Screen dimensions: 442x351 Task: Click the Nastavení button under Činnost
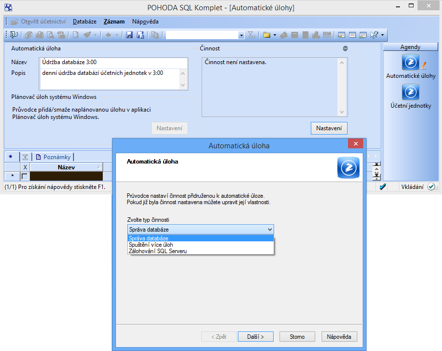(x=329, y=128)
